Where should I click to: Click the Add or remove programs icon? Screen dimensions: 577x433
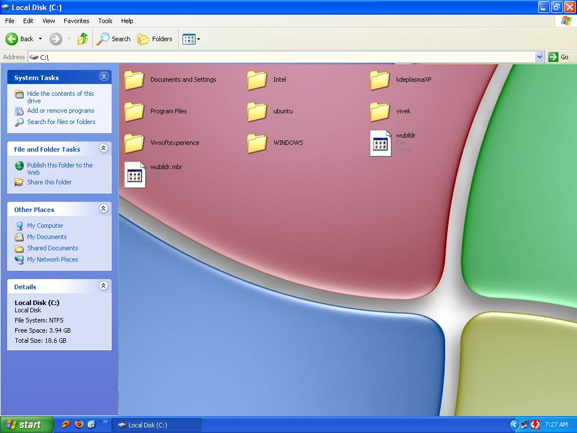click(19, 111)
